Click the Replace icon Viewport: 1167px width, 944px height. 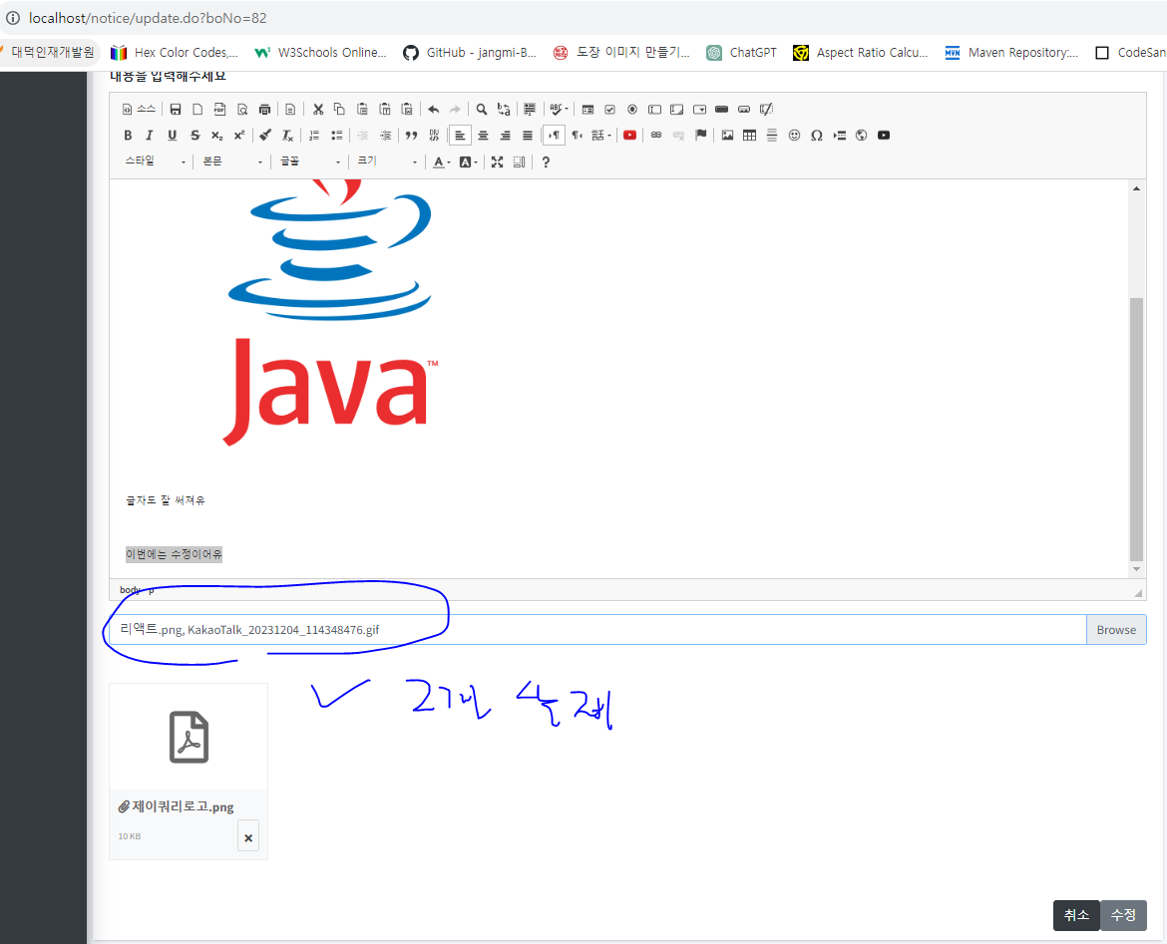(x=504, y=110)
